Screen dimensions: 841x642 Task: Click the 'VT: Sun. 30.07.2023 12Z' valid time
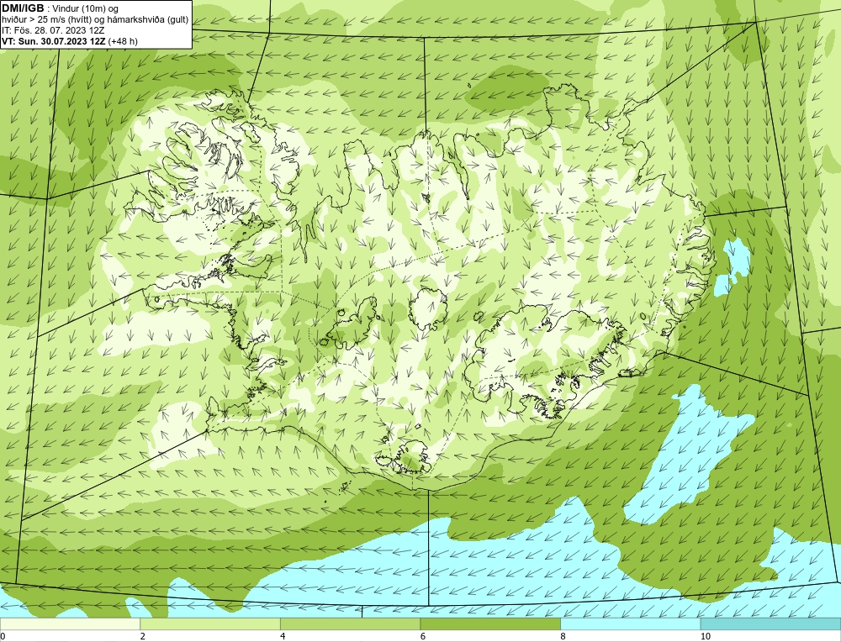coord(54,41)
